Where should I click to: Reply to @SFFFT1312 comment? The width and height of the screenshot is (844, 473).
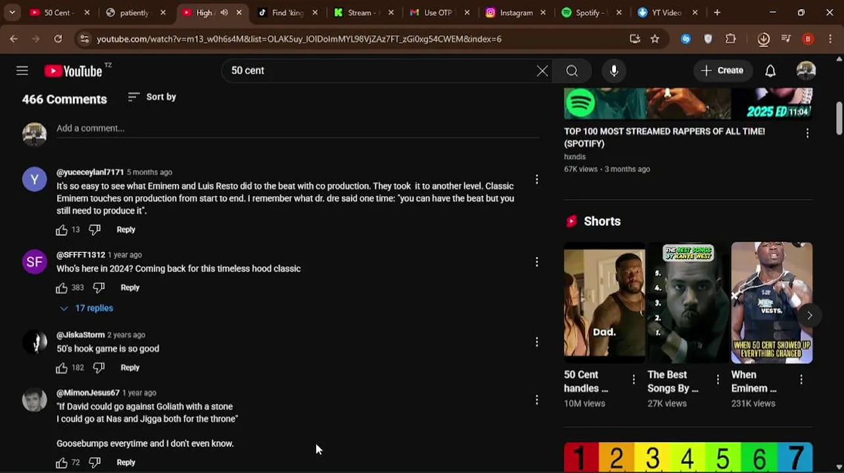pos(130,288)
